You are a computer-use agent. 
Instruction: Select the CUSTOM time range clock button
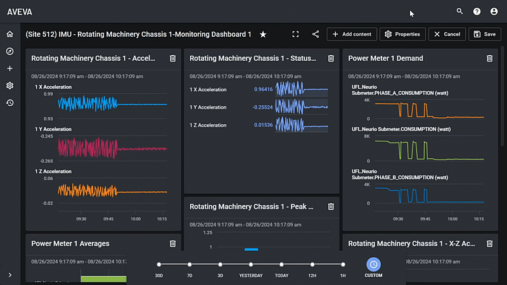(x=373, y=265)
